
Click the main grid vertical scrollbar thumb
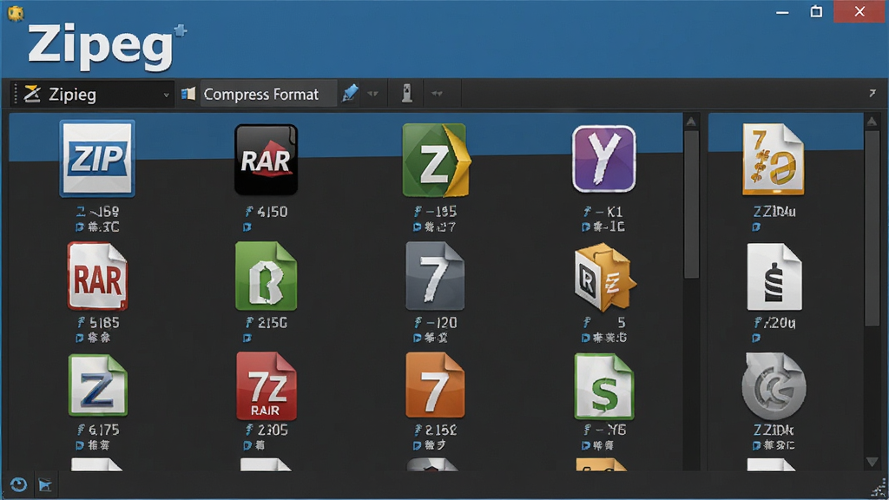tap(691, 205)
